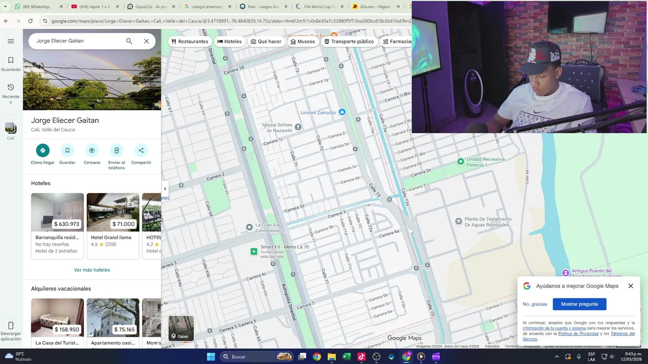
Task: Click the Cali recent place thumbnail
Action: 10,128
